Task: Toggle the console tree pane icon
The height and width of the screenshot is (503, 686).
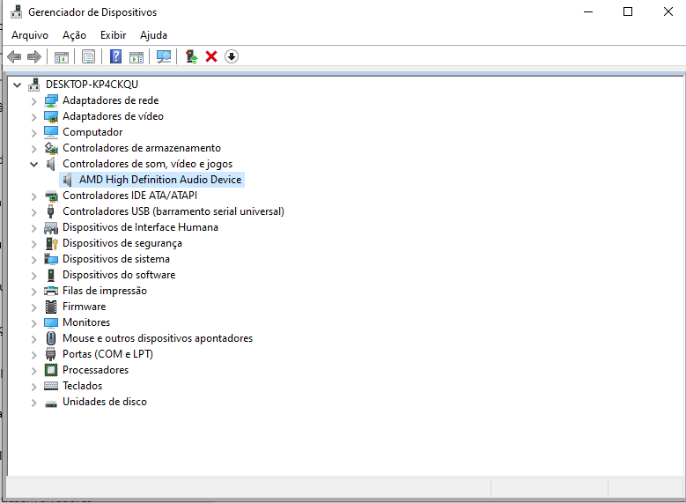Action: tap(62, 57)
